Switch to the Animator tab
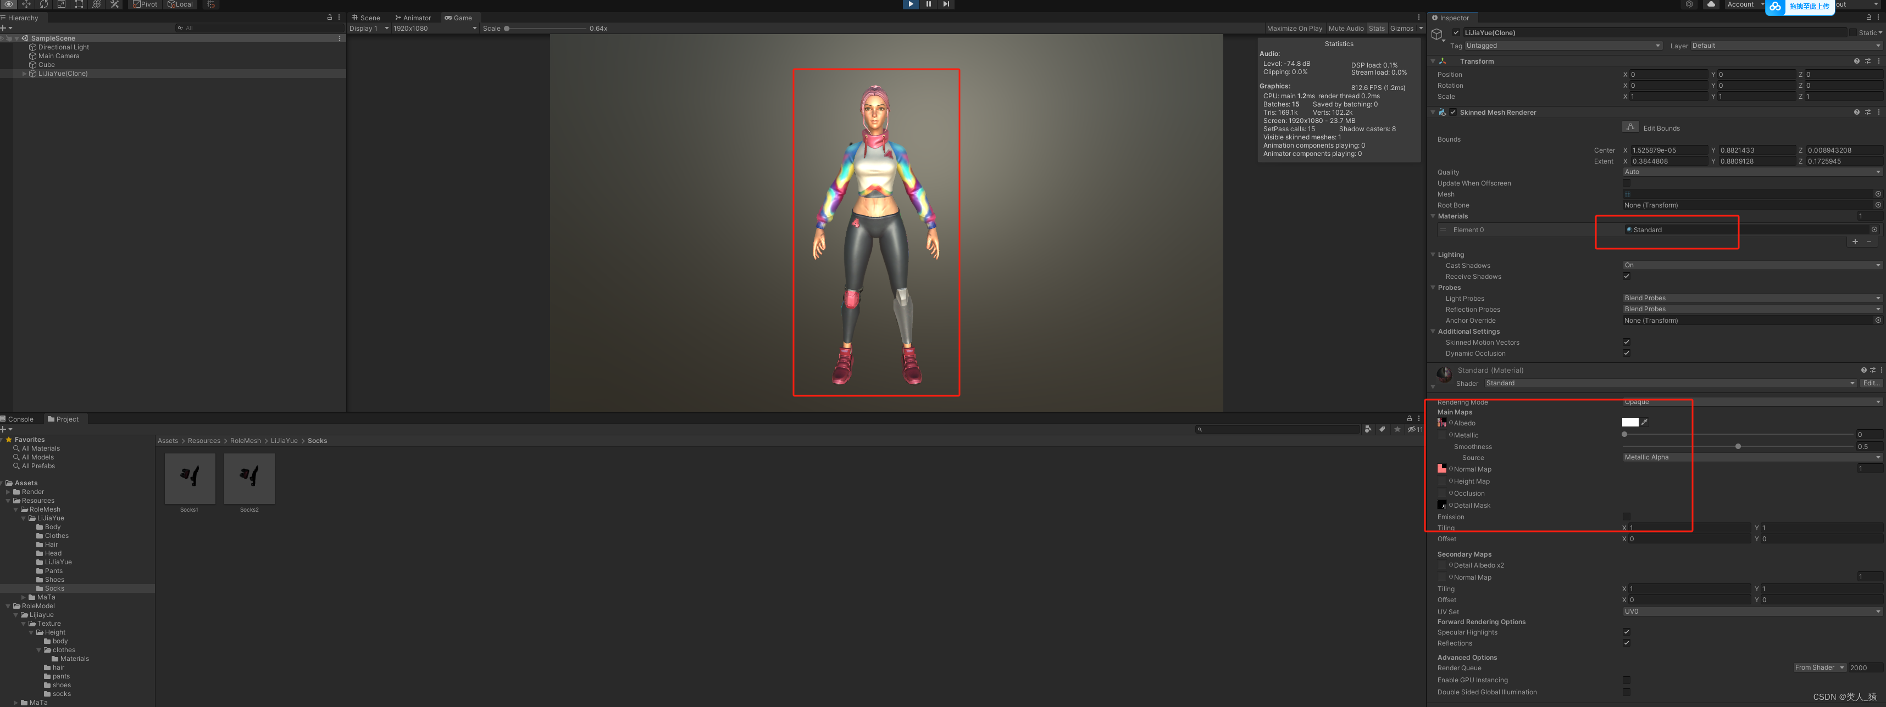Screen dimensions: 1886x707 413,18
